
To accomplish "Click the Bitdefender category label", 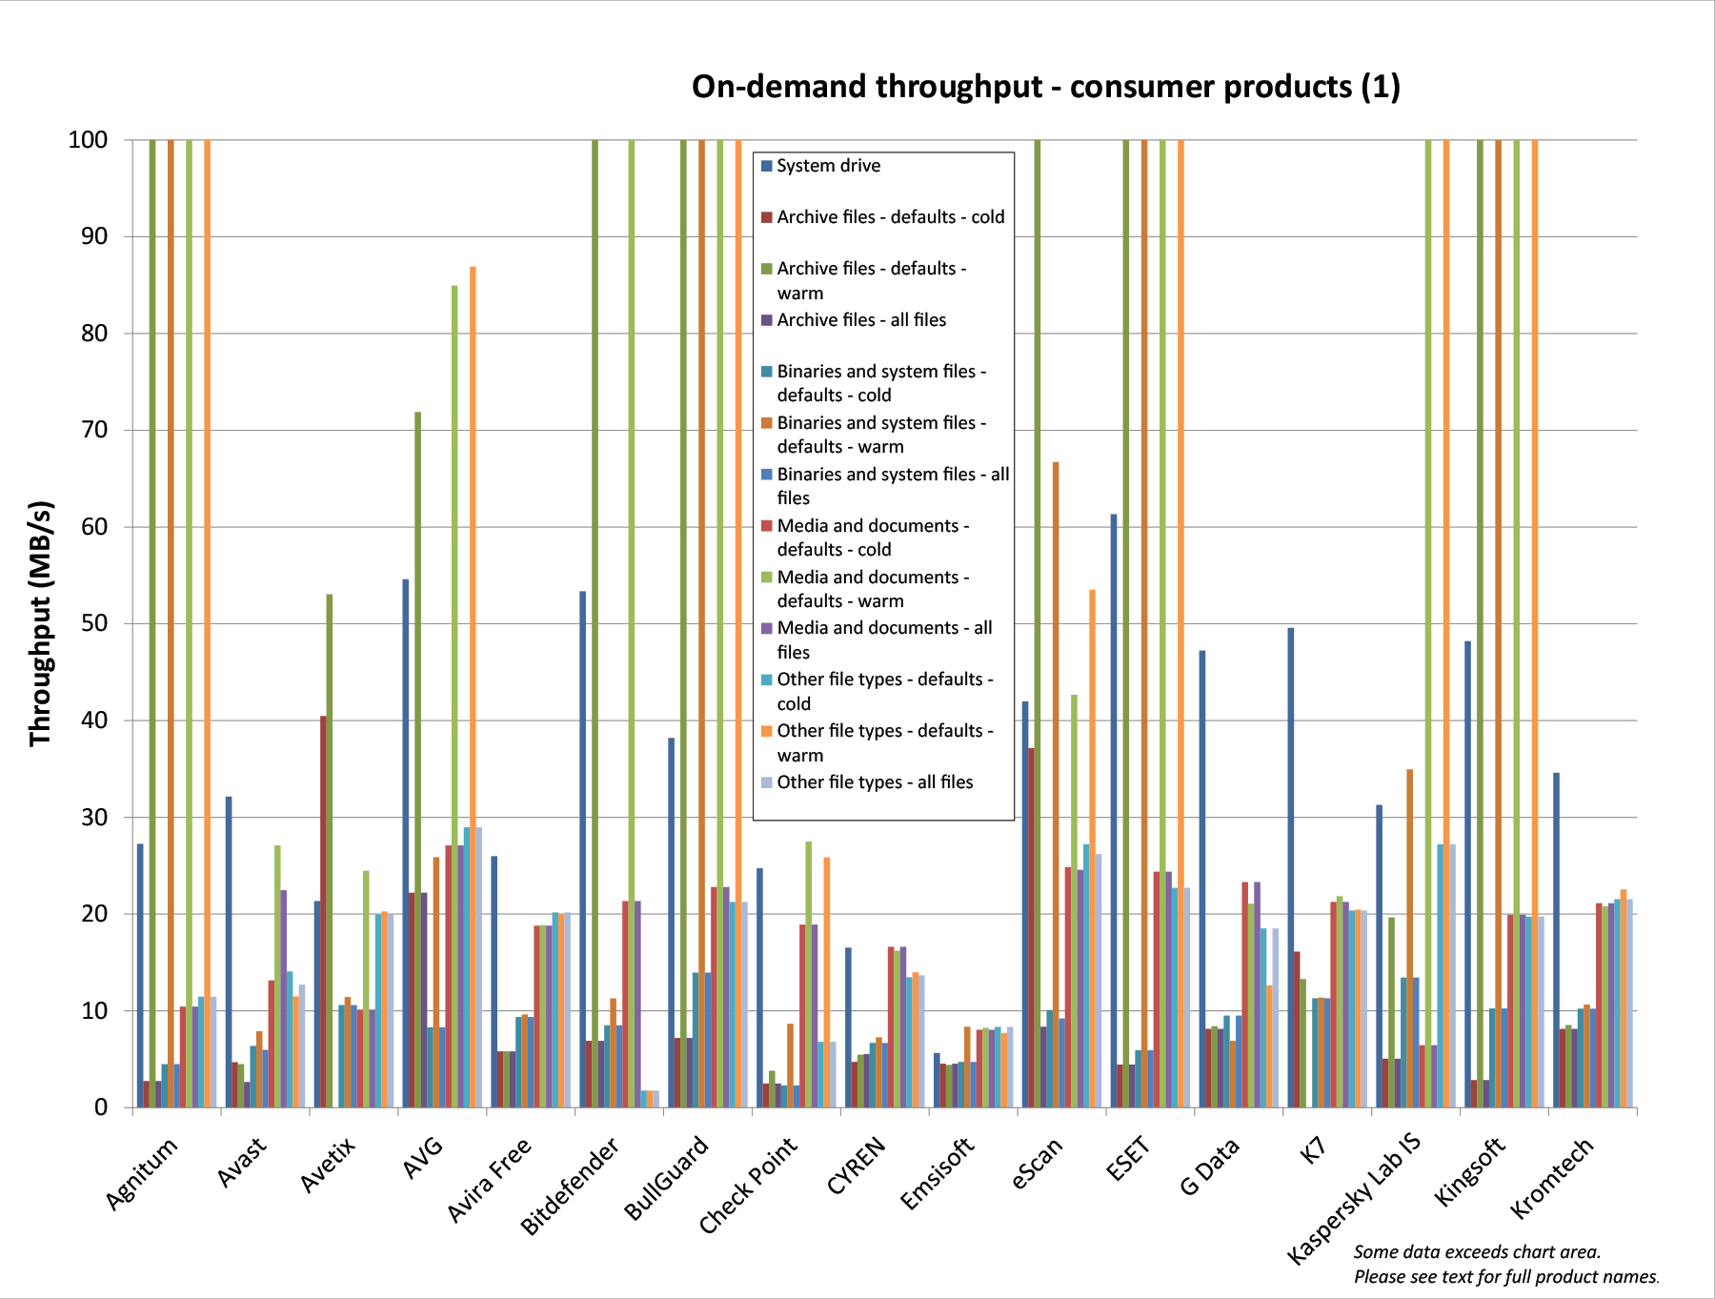I will pyautogui.click(x=570, y=1186).
